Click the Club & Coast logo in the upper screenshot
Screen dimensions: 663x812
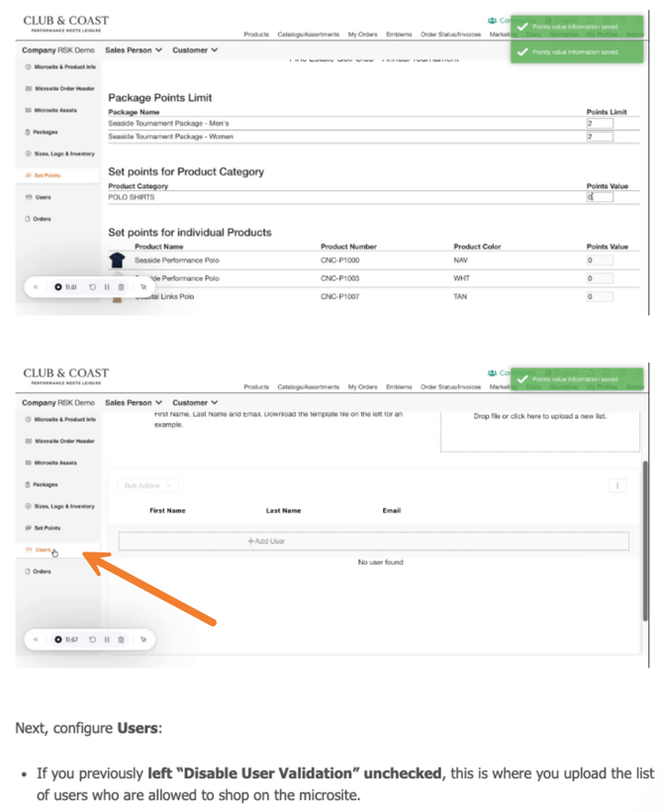pos(65,23)
